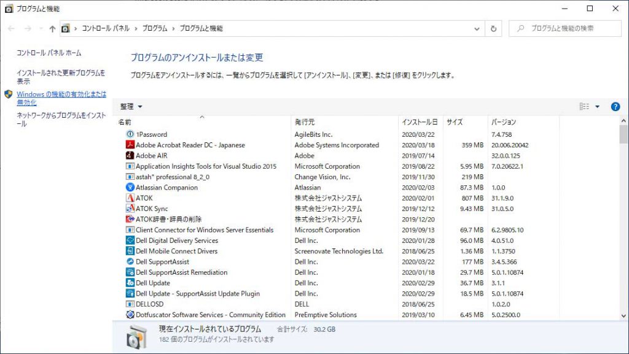Click the DELLOSD icon
Viewport: 629px width, 354px height.
click(130, 304)
